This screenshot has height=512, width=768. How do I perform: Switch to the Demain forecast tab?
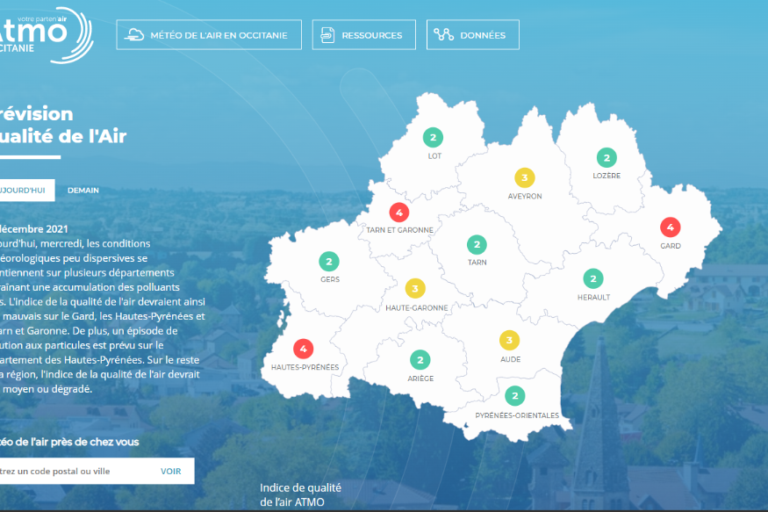(83, 190)
